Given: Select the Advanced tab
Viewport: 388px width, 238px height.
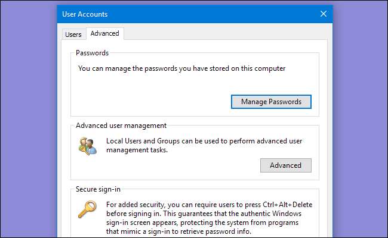Looking at the screenshot, I should tap(104, 34).
